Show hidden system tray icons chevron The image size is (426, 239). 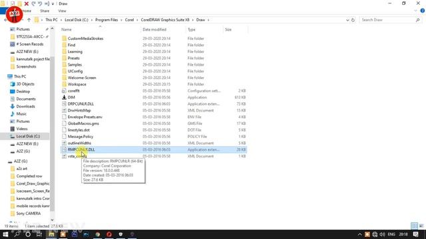point(359,234)
